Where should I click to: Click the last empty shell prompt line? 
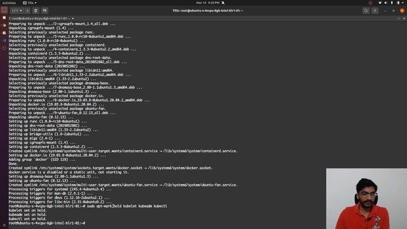[47, 223]
